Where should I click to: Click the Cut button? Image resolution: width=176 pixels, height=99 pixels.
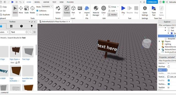3,11
